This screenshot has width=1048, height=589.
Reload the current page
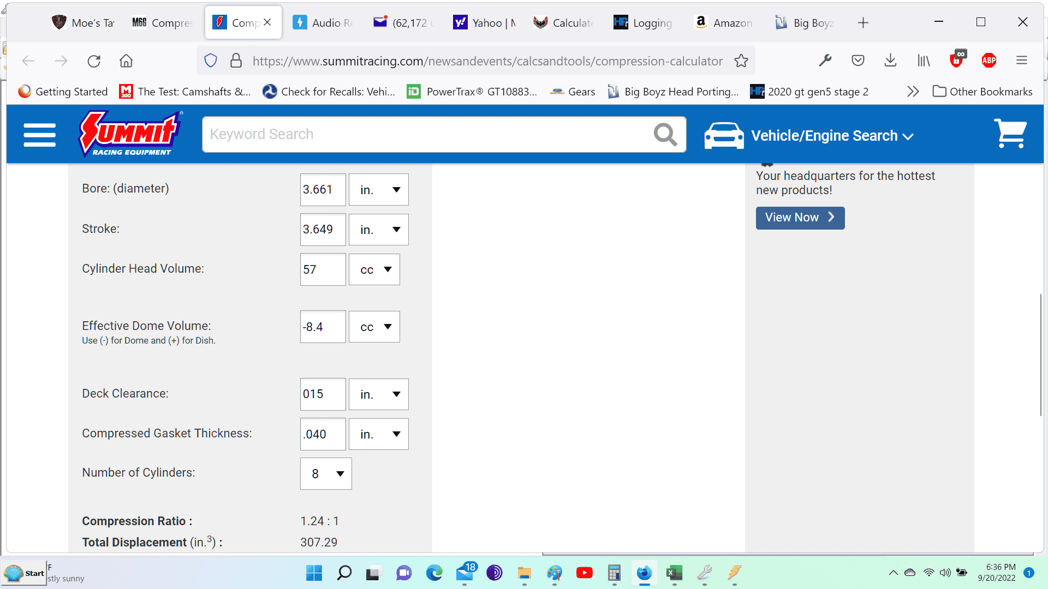[94, 61]
